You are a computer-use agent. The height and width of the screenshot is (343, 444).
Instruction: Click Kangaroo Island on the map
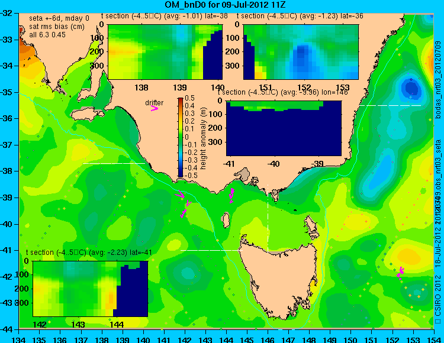coord(86,114)
